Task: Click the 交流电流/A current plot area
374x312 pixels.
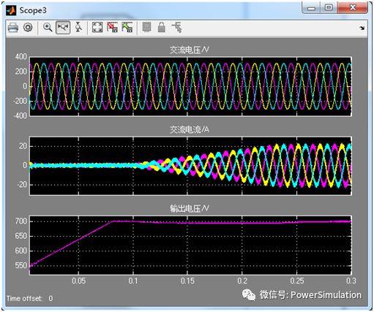Action: (190, 166)
